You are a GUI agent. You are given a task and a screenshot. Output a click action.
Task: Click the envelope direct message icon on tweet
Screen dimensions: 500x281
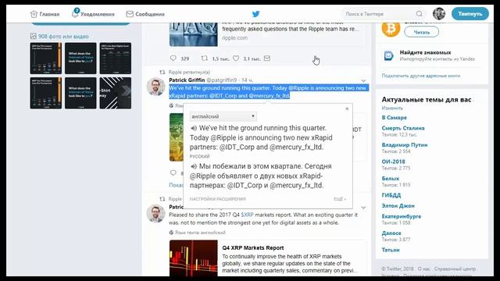point(267,59)
